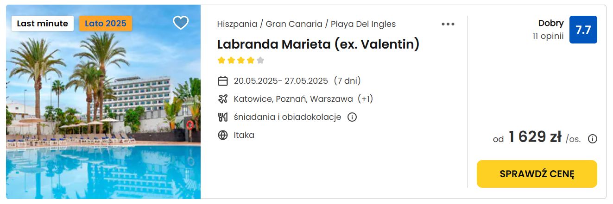
Task: Click the airplane icon by the departure cities
Action: pyautogui.click(x=223, y=99)
